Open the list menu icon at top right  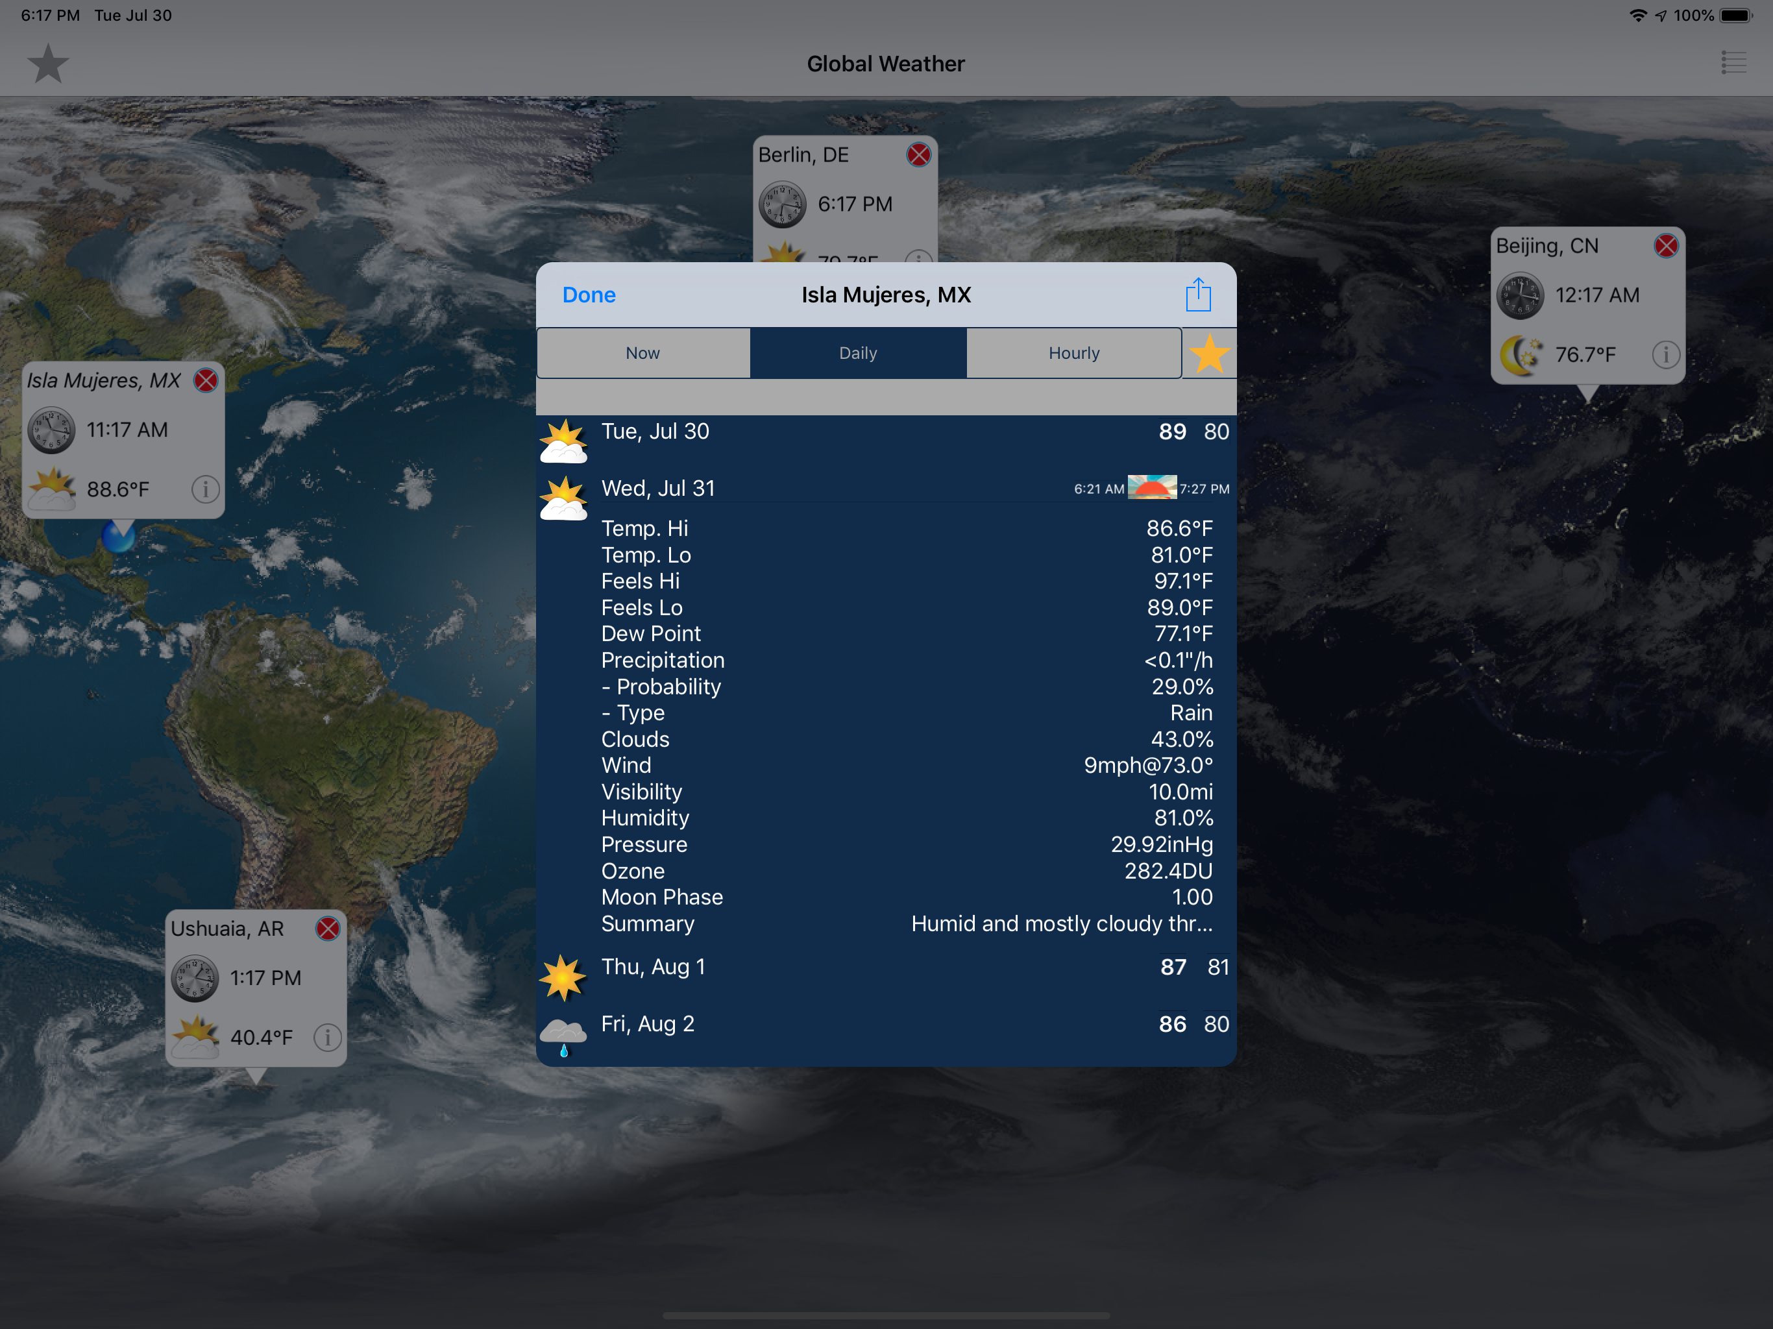(1733, 62)
